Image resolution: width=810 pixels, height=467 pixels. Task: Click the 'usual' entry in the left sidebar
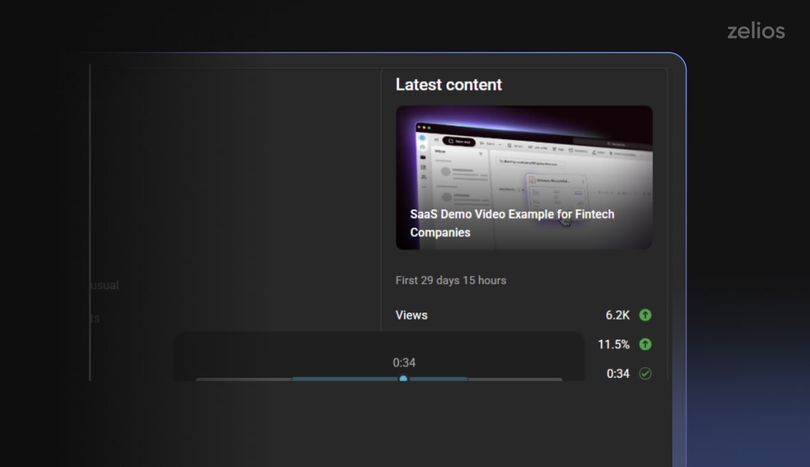pyautogui.click(x=104, y=285)
